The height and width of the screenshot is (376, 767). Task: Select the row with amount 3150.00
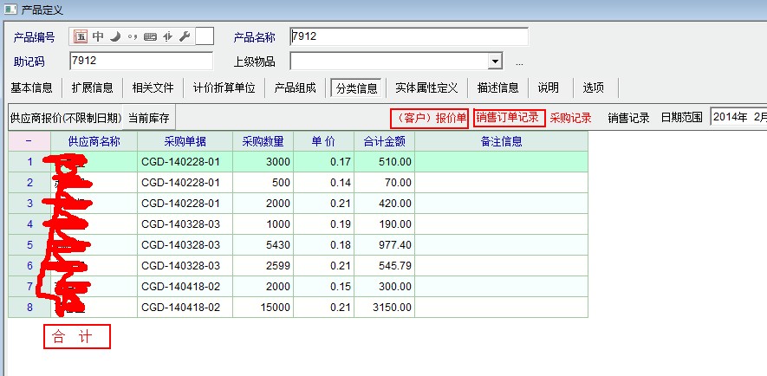click(x=383, y=307)
